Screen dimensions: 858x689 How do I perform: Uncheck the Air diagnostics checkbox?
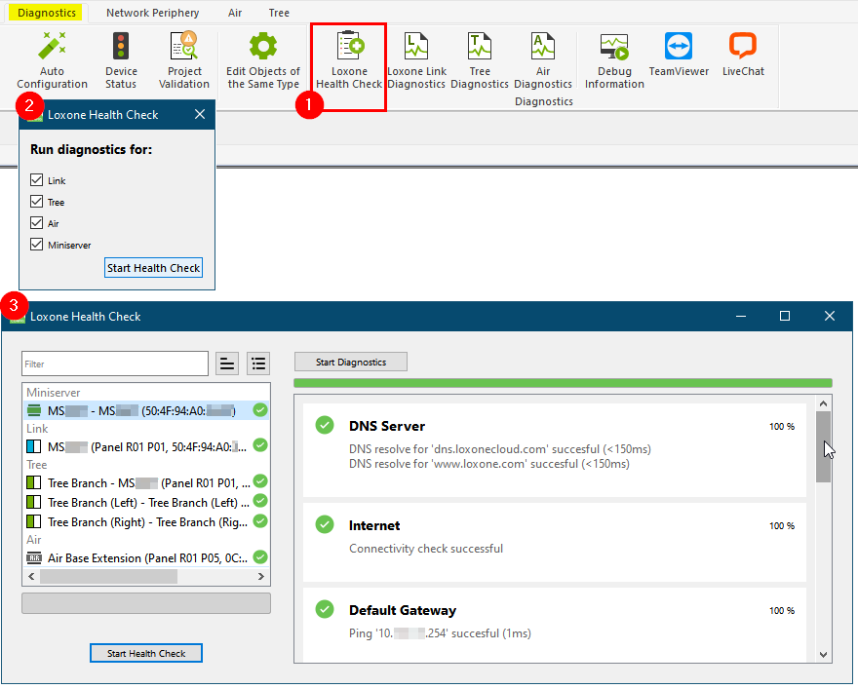(x=37, y=222)
